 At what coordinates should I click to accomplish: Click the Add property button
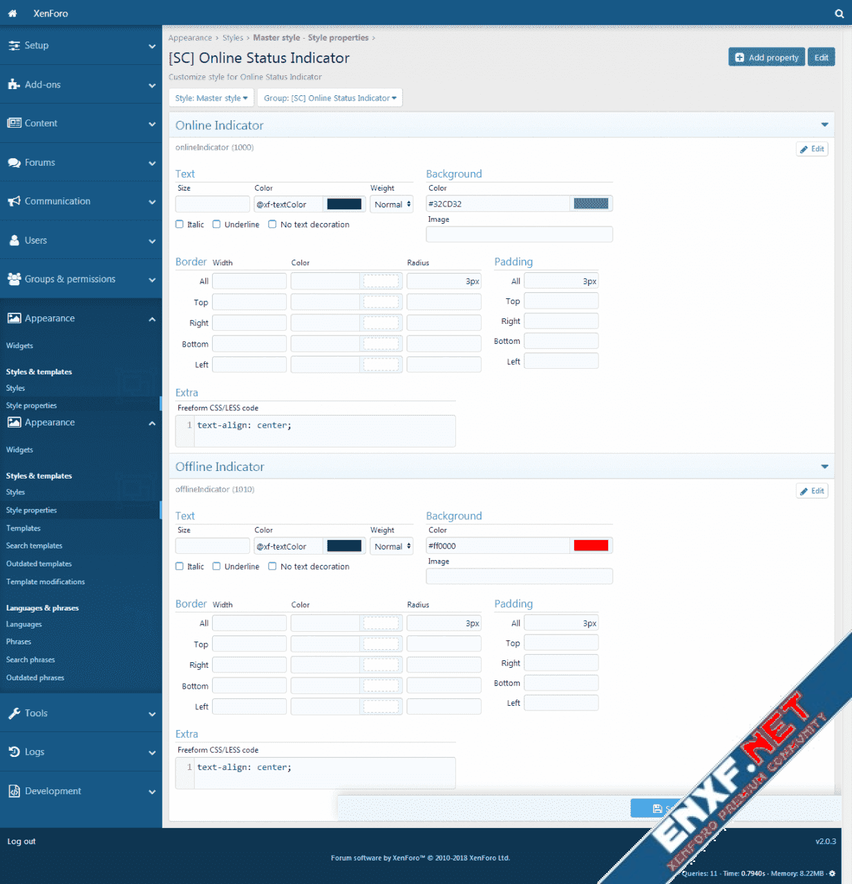pyautogui.click(x=766, y=57)
